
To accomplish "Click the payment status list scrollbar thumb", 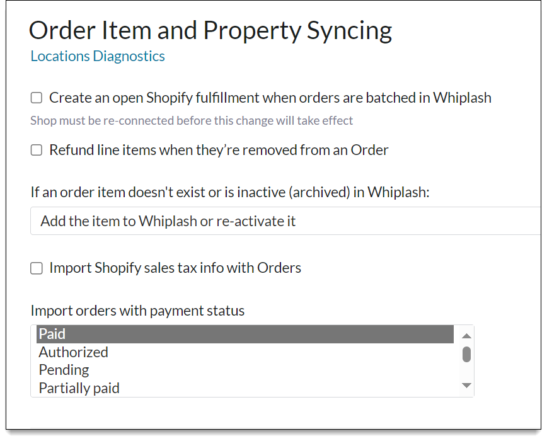I will tap(466, 354).
